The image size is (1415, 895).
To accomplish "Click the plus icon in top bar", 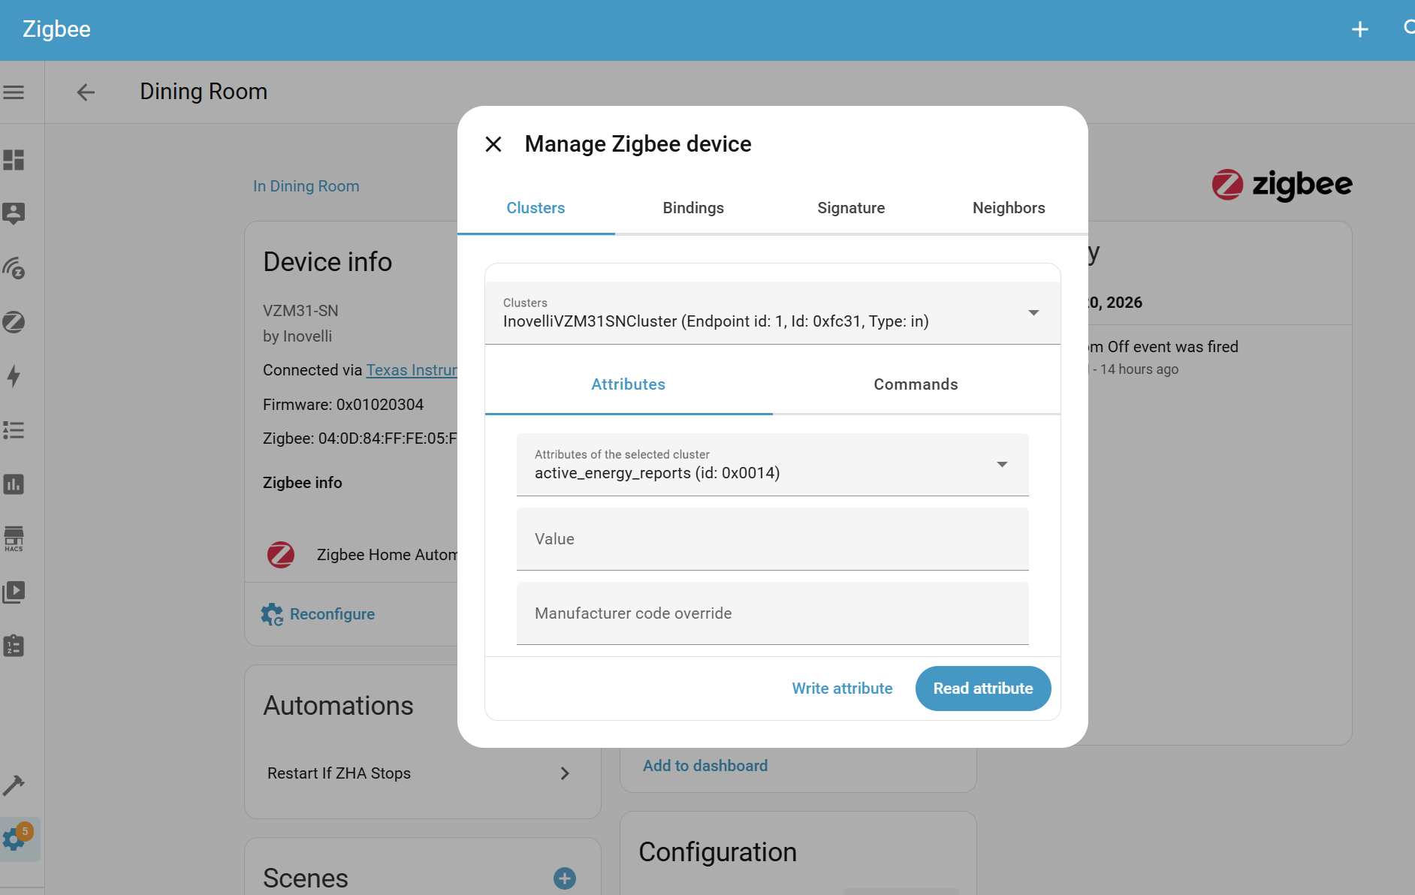I will [1359, 29].
